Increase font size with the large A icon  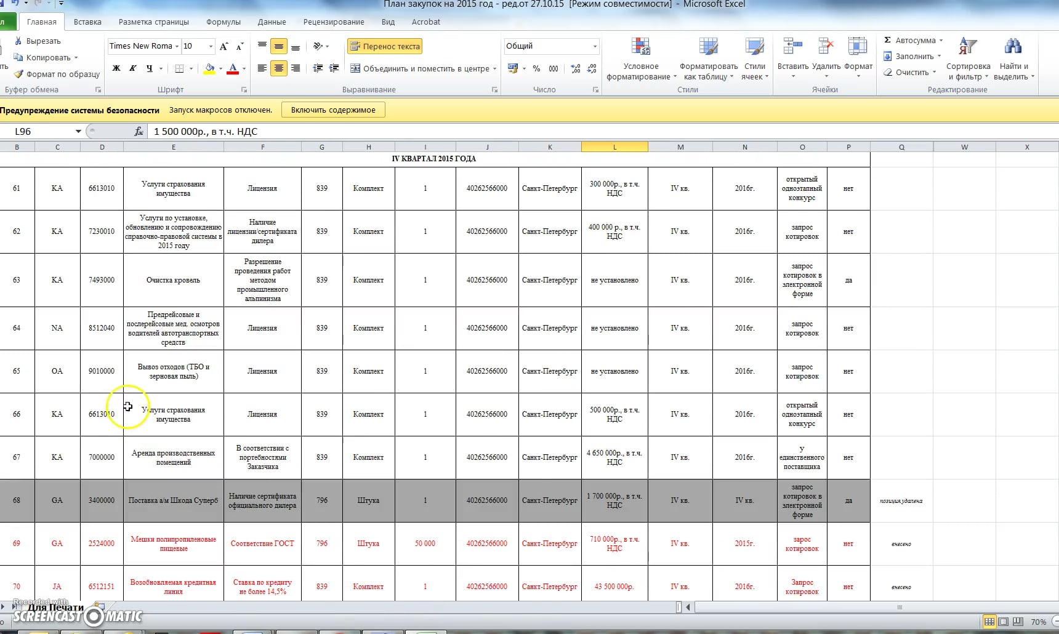(223, 46)
